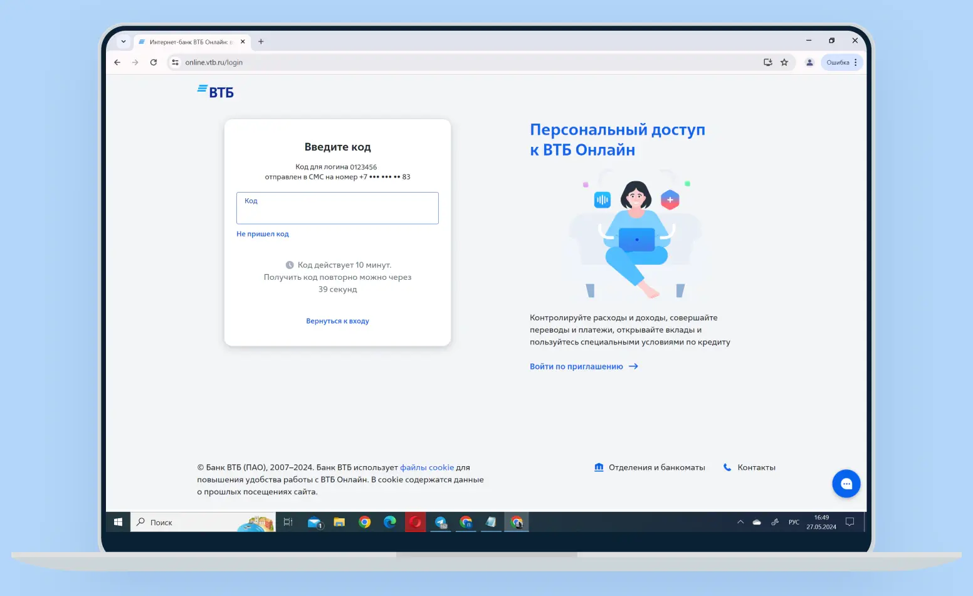The image size is (973, 596).
Task: Click the Не пришел код link
Action: [263, 234]
